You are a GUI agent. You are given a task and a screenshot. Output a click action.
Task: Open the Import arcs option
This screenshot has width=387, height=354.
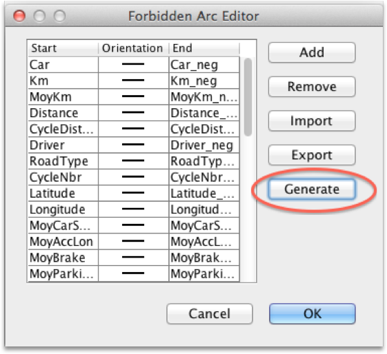312,121
